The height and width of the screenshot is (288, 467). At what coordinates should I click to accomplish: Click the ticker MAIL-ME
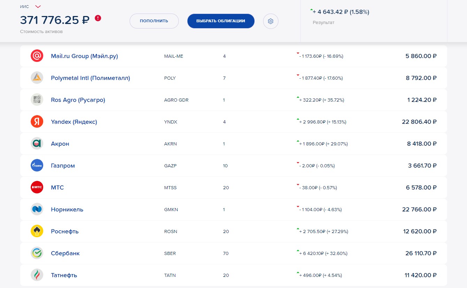[x=174, y=56]
